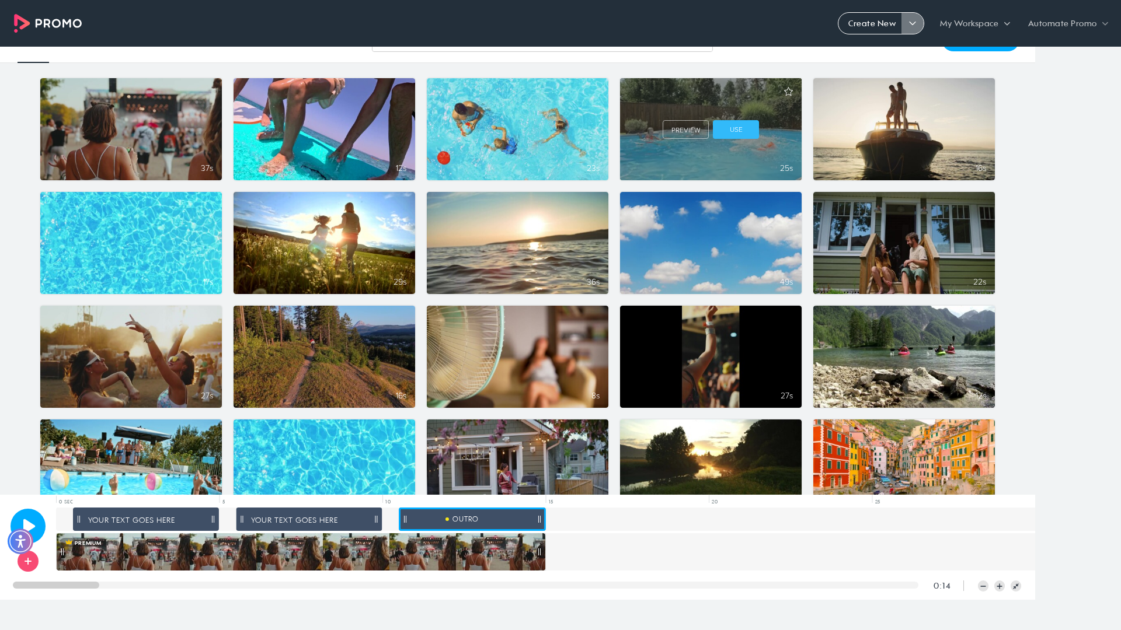Click USE on the pool clip

pos(736,129)
